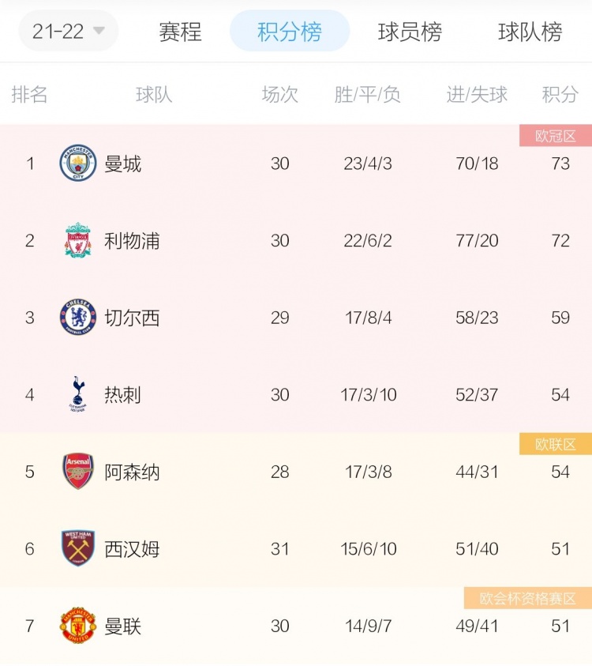Click the Manchester City crest
This screenshot has height=666, width=592.
78,163
